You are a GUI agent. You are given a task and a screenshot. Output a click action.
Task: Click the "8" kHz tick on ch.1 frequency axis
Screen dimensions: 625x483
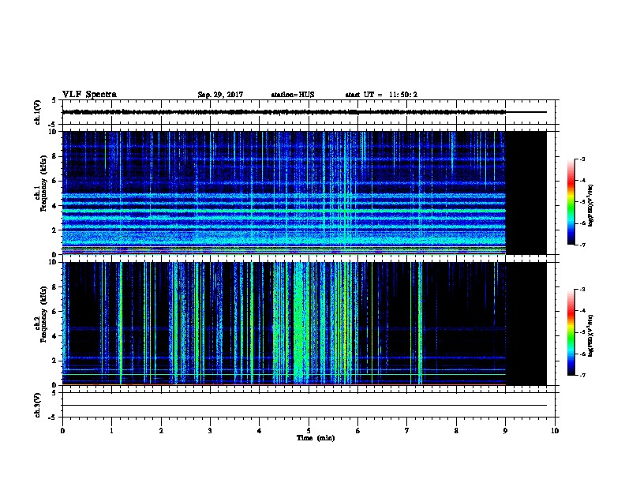click(x=56, y=156)
